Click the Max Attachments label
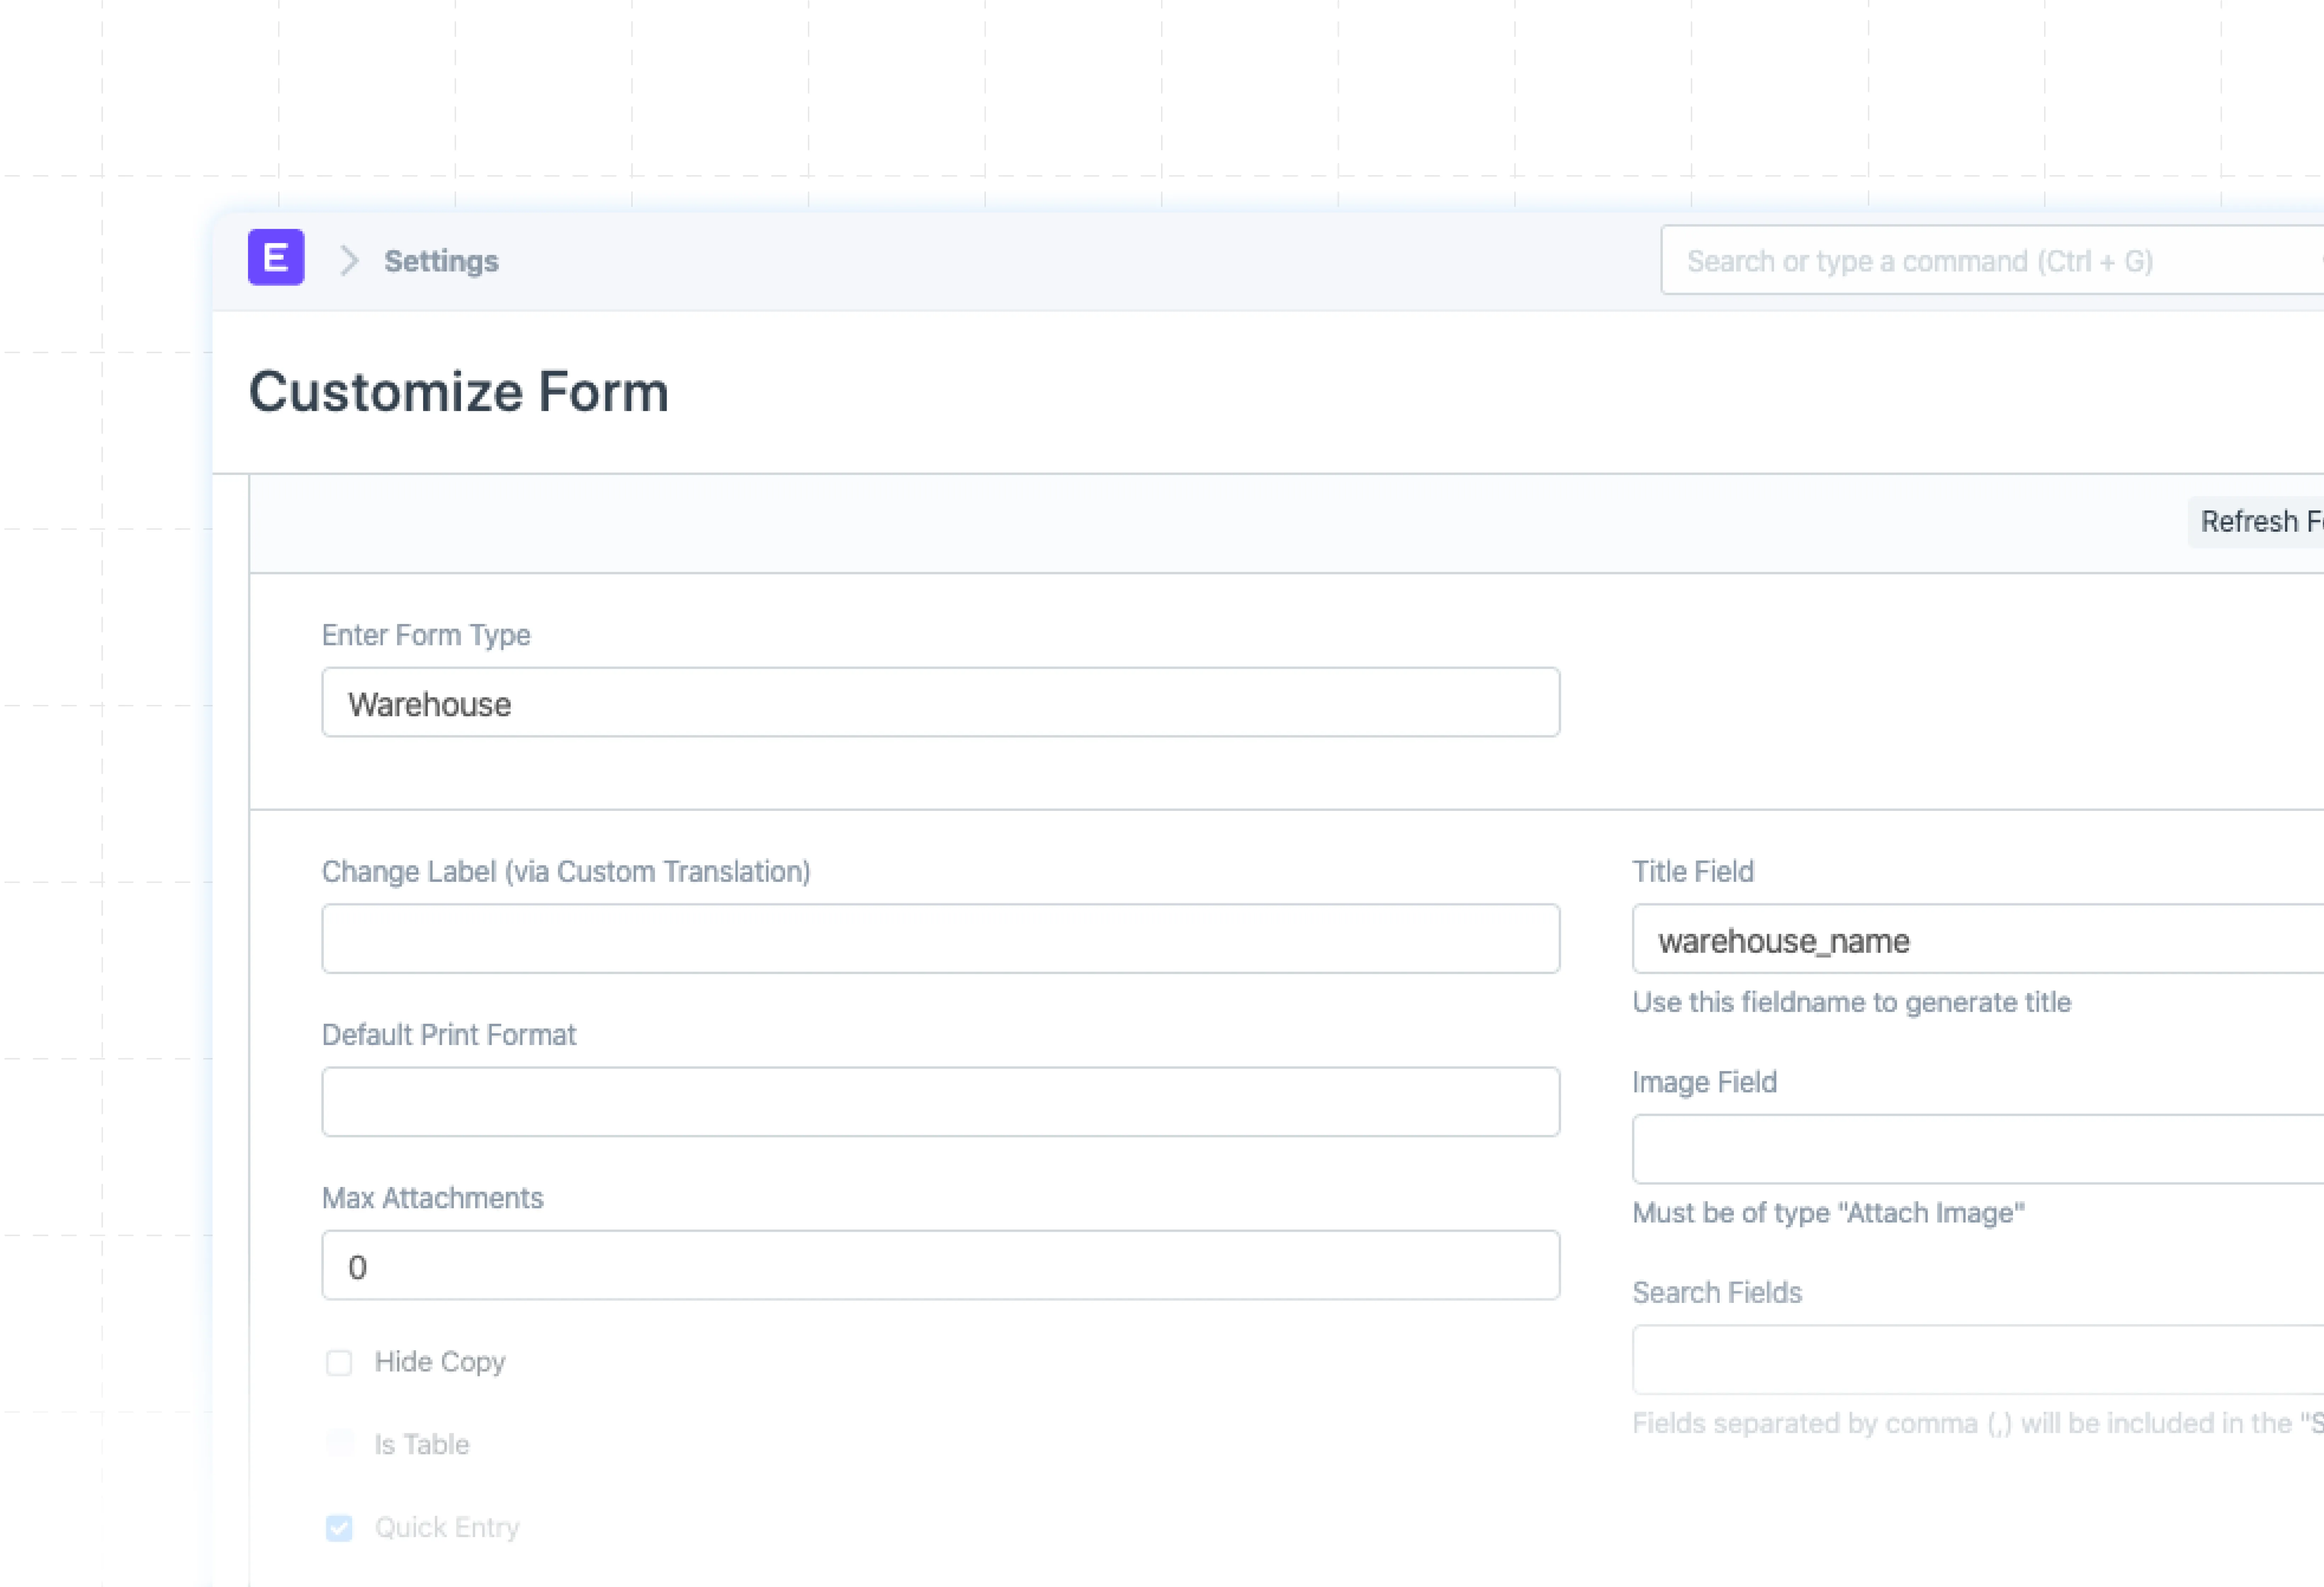The image size is (2324, 1587). 432,1198
